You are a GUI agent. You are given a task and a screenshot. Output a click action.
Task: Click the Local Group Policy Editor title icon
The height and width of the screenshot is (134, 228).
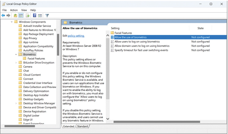[4, 4]
